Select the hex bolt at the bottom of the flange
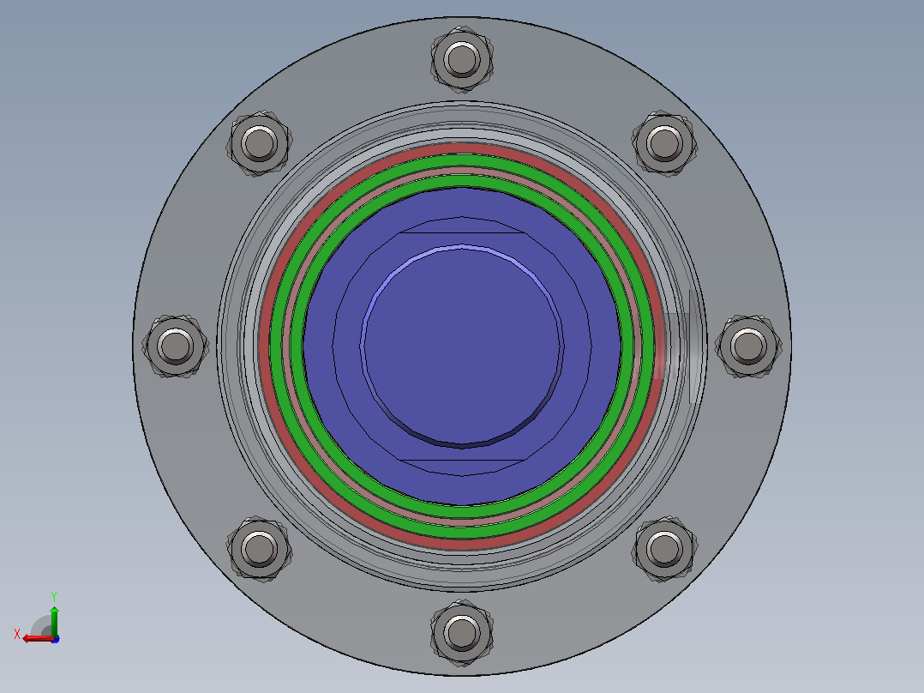 pos(462,633)
